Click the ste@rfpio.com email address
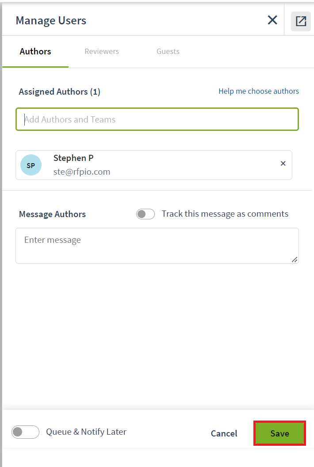This screenshot has width=314, height=467. [82, 172]
